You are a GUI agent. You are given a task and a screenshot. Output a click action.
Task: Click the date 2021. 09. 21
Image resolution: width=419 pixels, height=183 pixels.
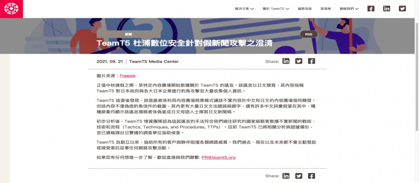click(x=110, y=61)
